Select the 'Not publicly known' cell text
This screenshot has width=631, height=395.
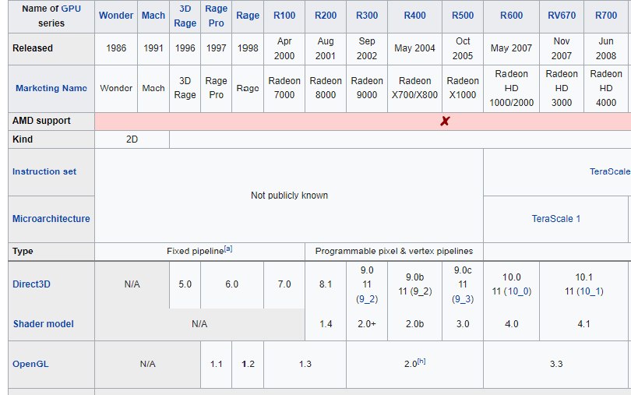pos(289,196)
